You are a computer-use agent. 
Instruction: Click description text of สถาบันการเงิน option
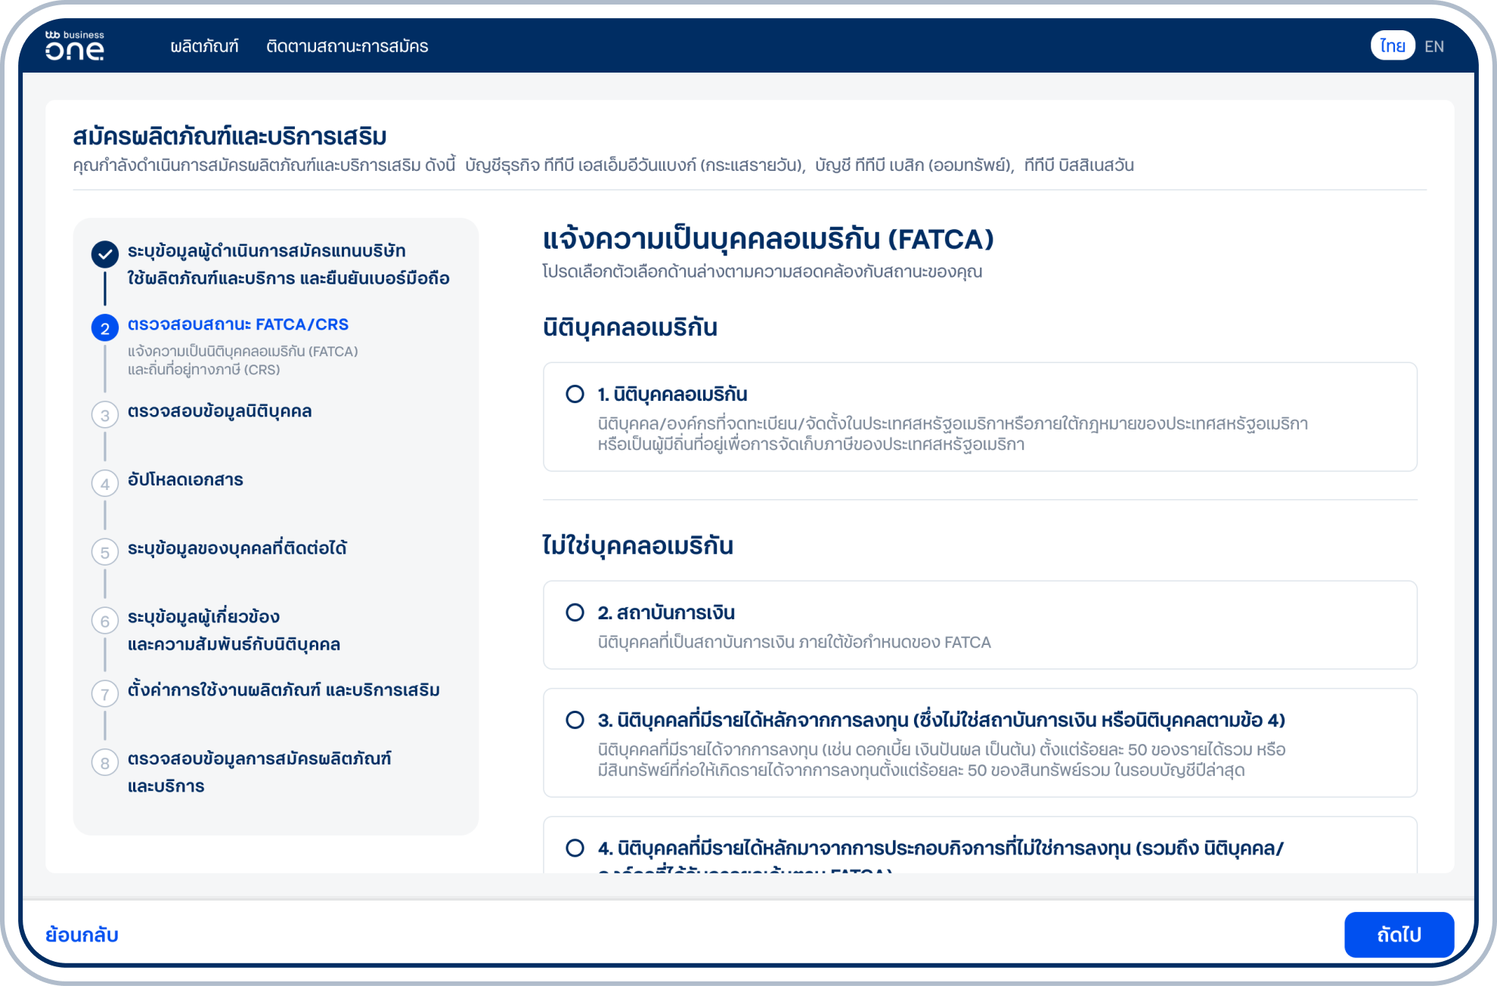coord(794,642)
